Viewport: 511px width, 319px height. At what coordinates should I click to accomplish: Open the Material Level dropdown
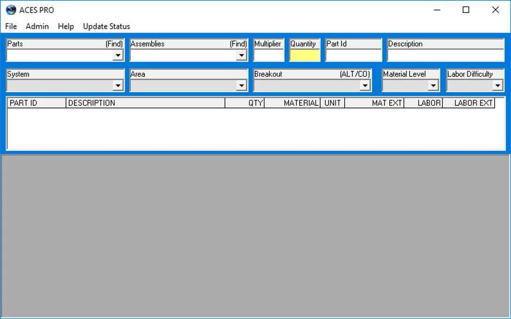(x=433, y=86)
